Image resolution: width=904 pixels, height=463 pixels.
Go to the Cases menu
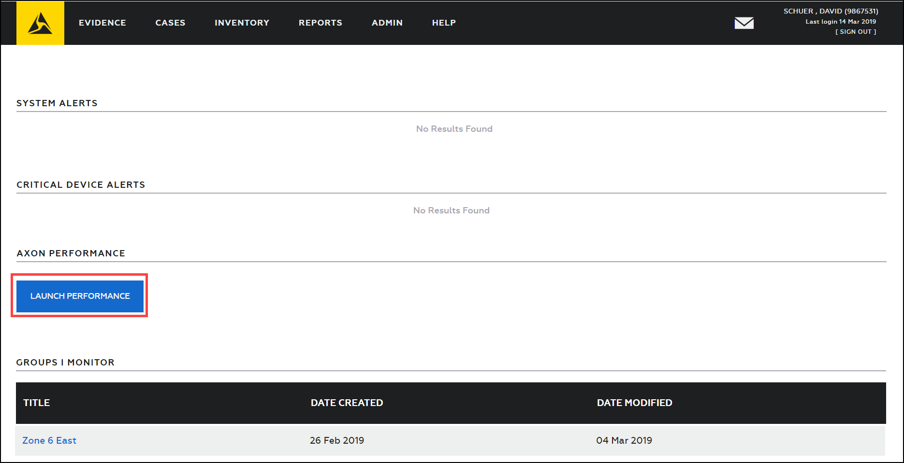[170, 23]
